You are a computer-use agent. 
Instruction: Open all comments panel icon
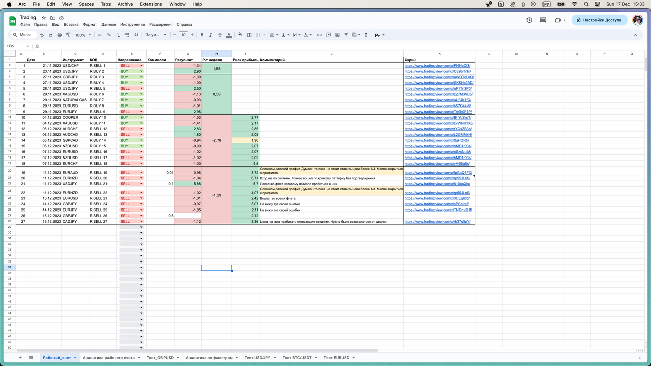(x=543, y=20)
